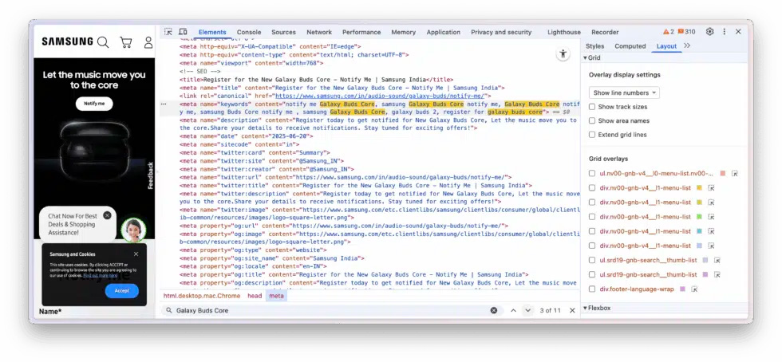Toggle the device toolbar icon
The height and width of the screenshot is (362, 782).
pos(183,31)
